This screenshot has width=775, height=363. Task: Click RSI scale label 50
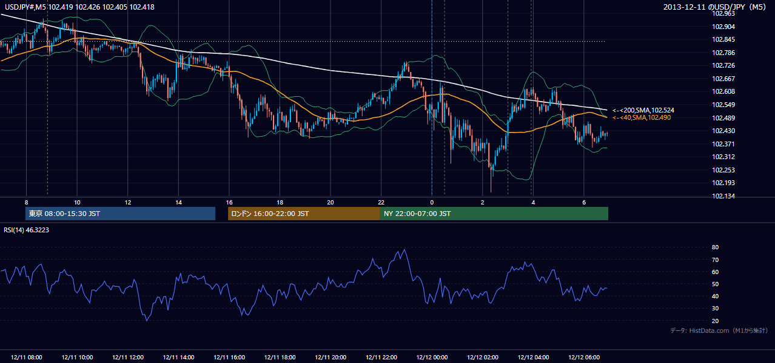(715, 284)
